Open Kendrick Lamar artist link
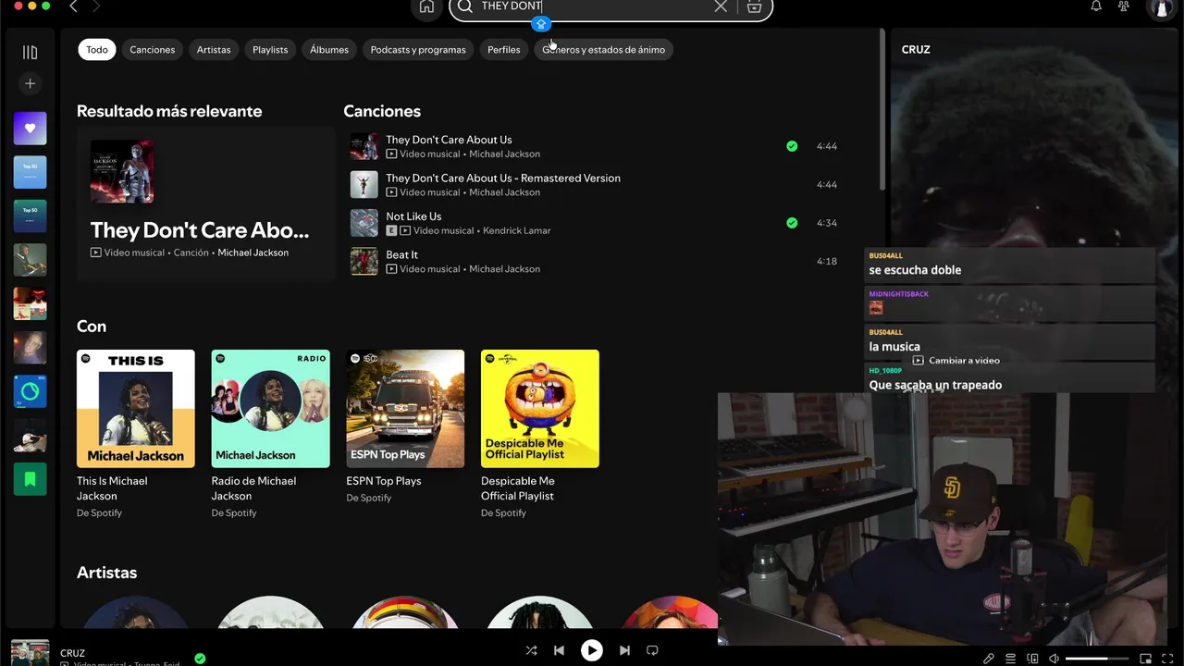 coord(515,230)
